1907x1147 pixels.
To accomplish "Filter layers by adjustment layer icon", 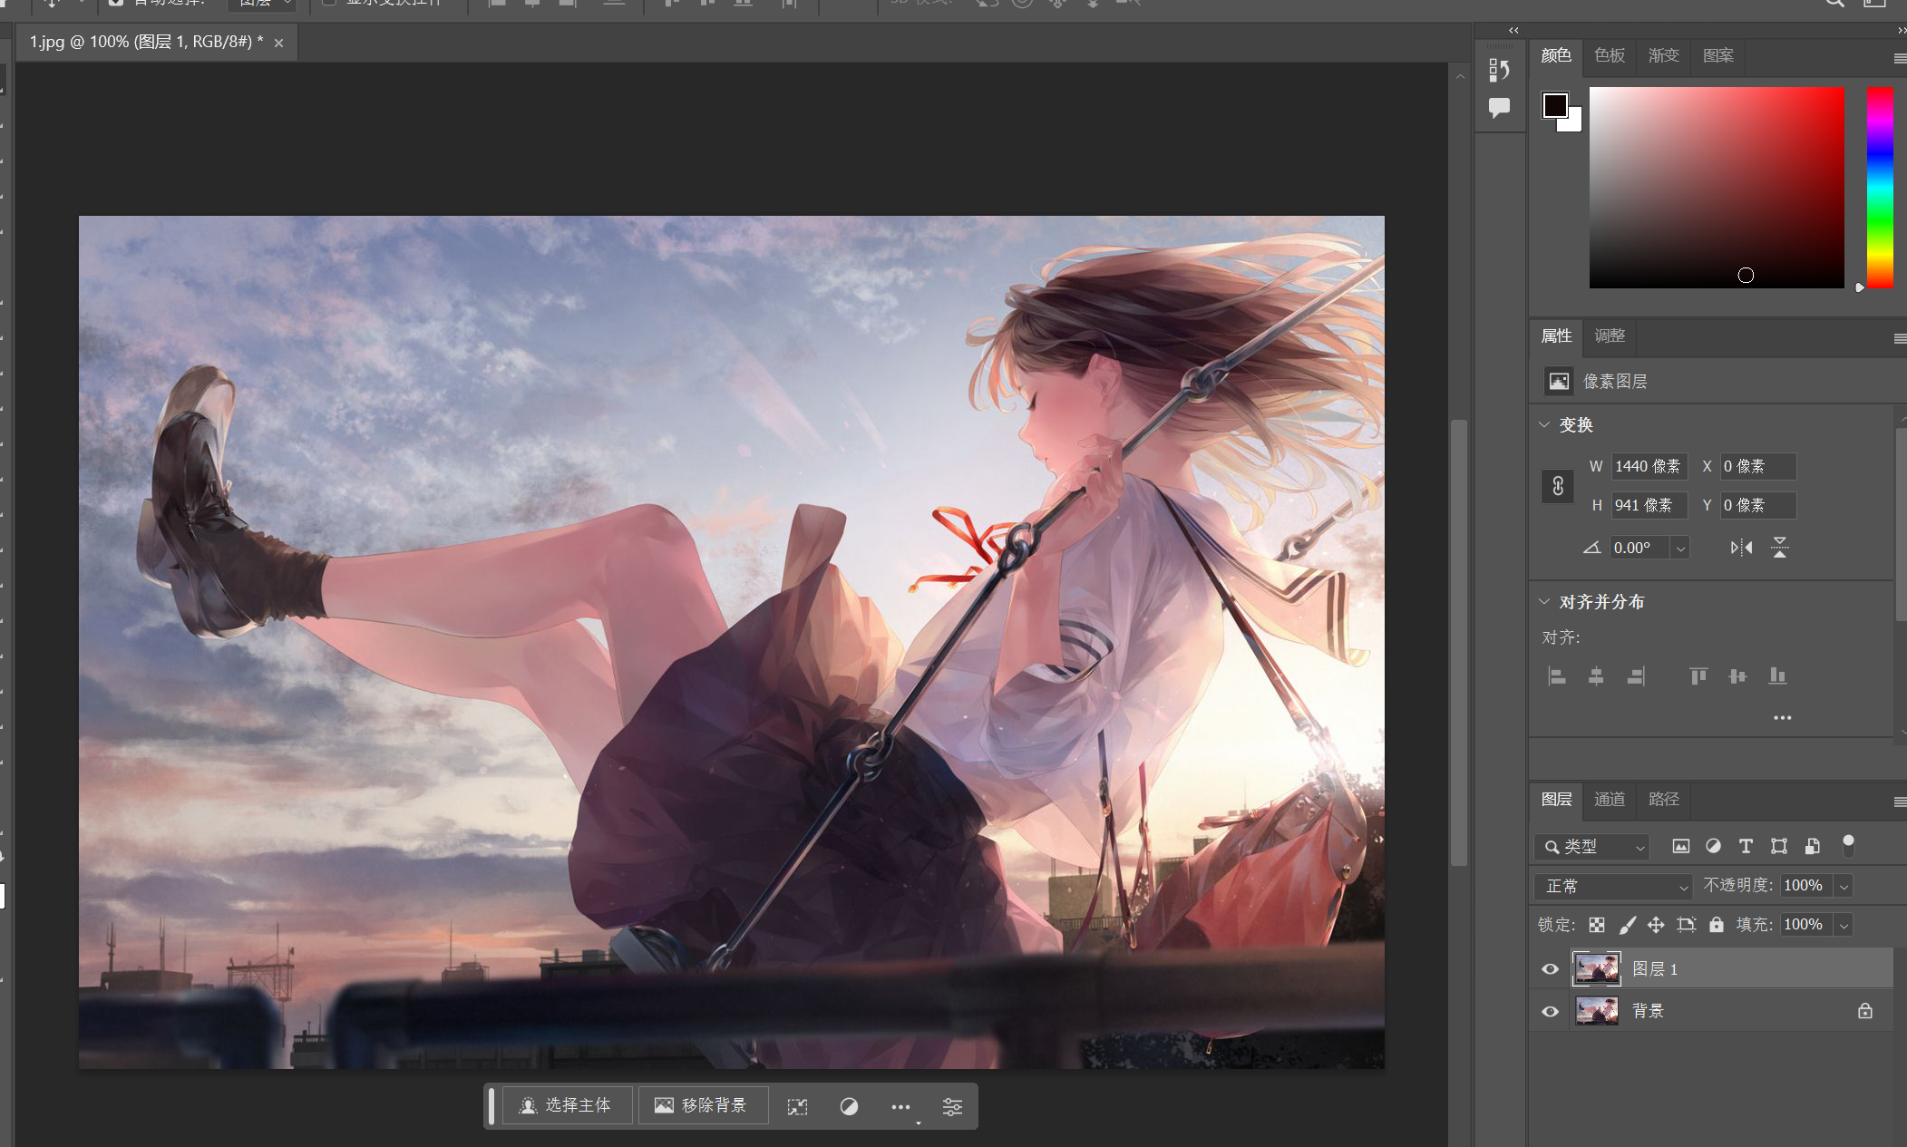I will [x=1713, y=846].
